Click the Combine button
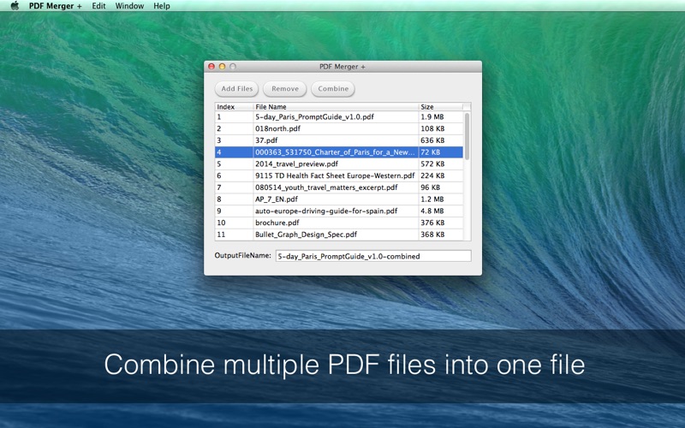 click(x=333, y=88)
